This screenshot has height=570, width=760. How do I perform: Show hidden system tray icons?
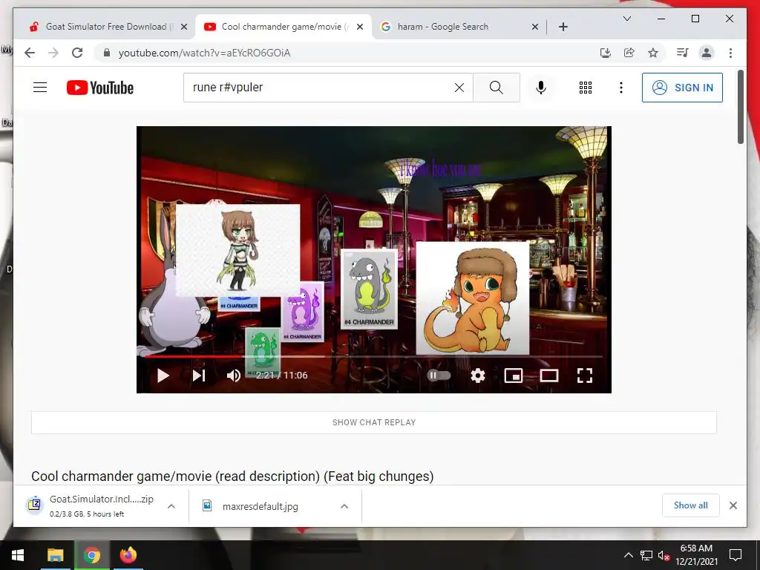coord(628,555)
